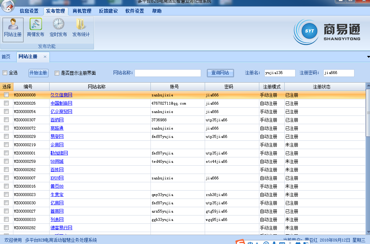Open the 勤加缘网 link
370x244 pixels.
59,153
